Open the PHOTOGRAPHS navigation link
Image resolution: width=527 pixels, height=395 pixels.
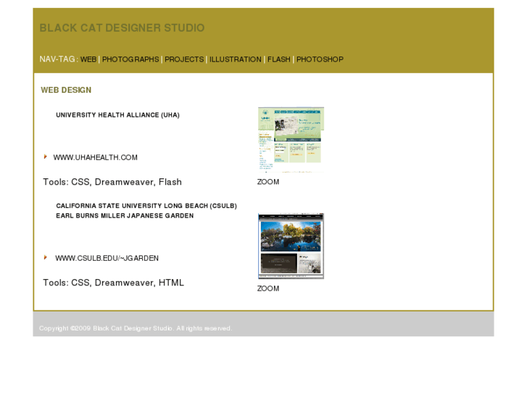click(x=130, y=59)
